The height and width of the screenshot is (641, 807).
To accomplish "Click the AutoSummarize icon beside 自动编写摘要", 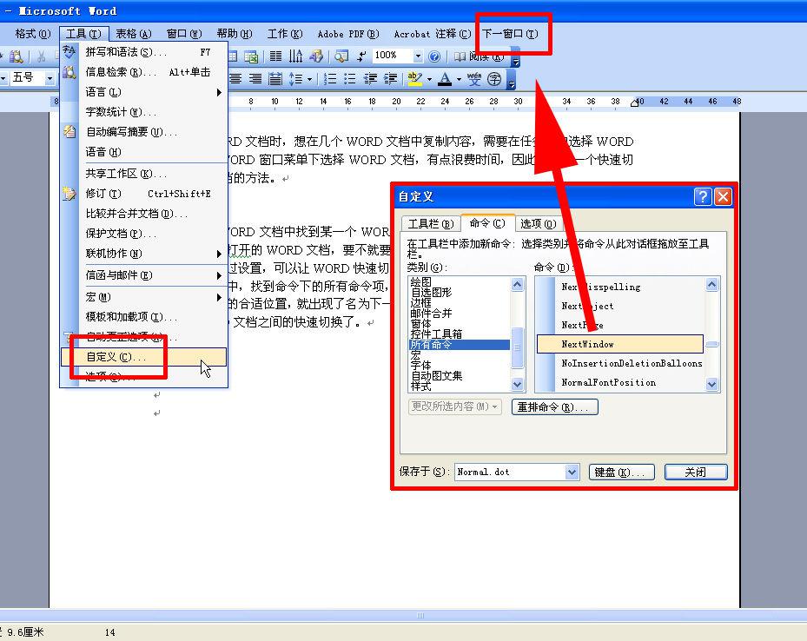I will 69,132.
